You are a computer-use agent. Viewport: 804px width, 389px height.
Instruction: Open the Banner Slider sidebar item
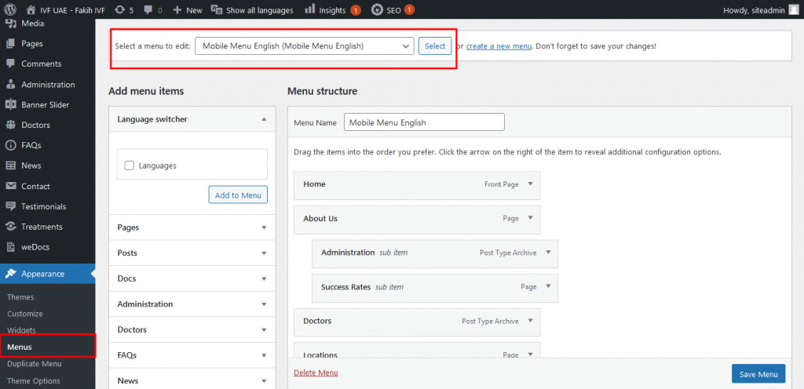(x=45, y=104)
